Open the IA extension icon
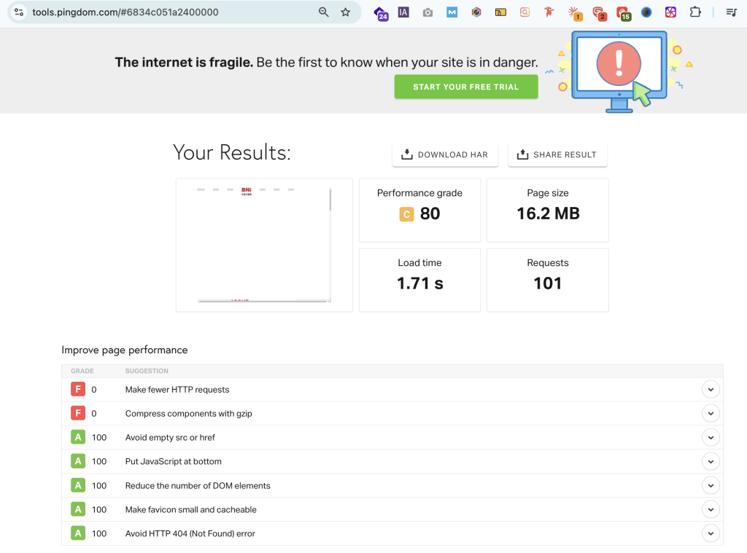The height and width of the screenshot is (553, 747). pyautogui.click(x=403, y=12)
